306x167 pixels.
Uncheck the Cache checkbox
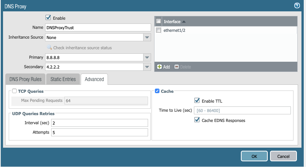tap(157, 91)
